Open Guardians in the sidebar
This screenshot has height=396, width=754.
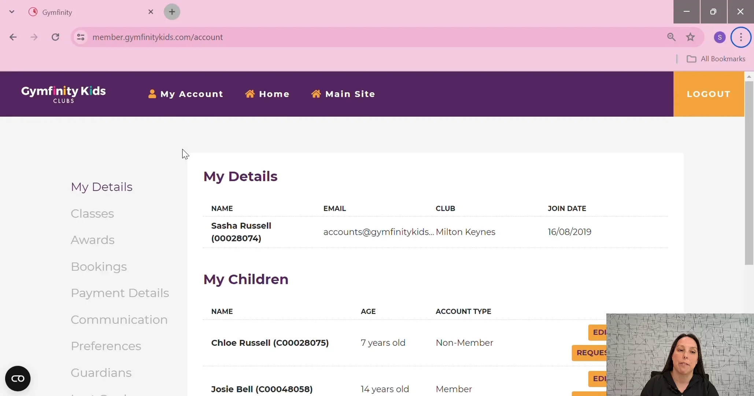tap(101, 373)
